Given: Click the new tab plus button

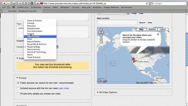Looking at the screenshot, I should (x=186, y=11).
